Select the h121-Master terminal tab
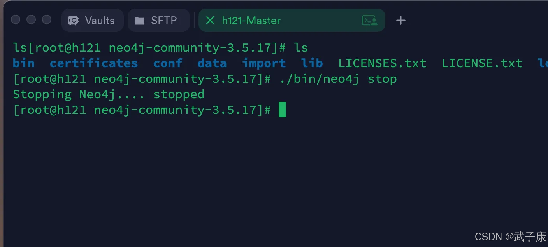 point(292,20)
